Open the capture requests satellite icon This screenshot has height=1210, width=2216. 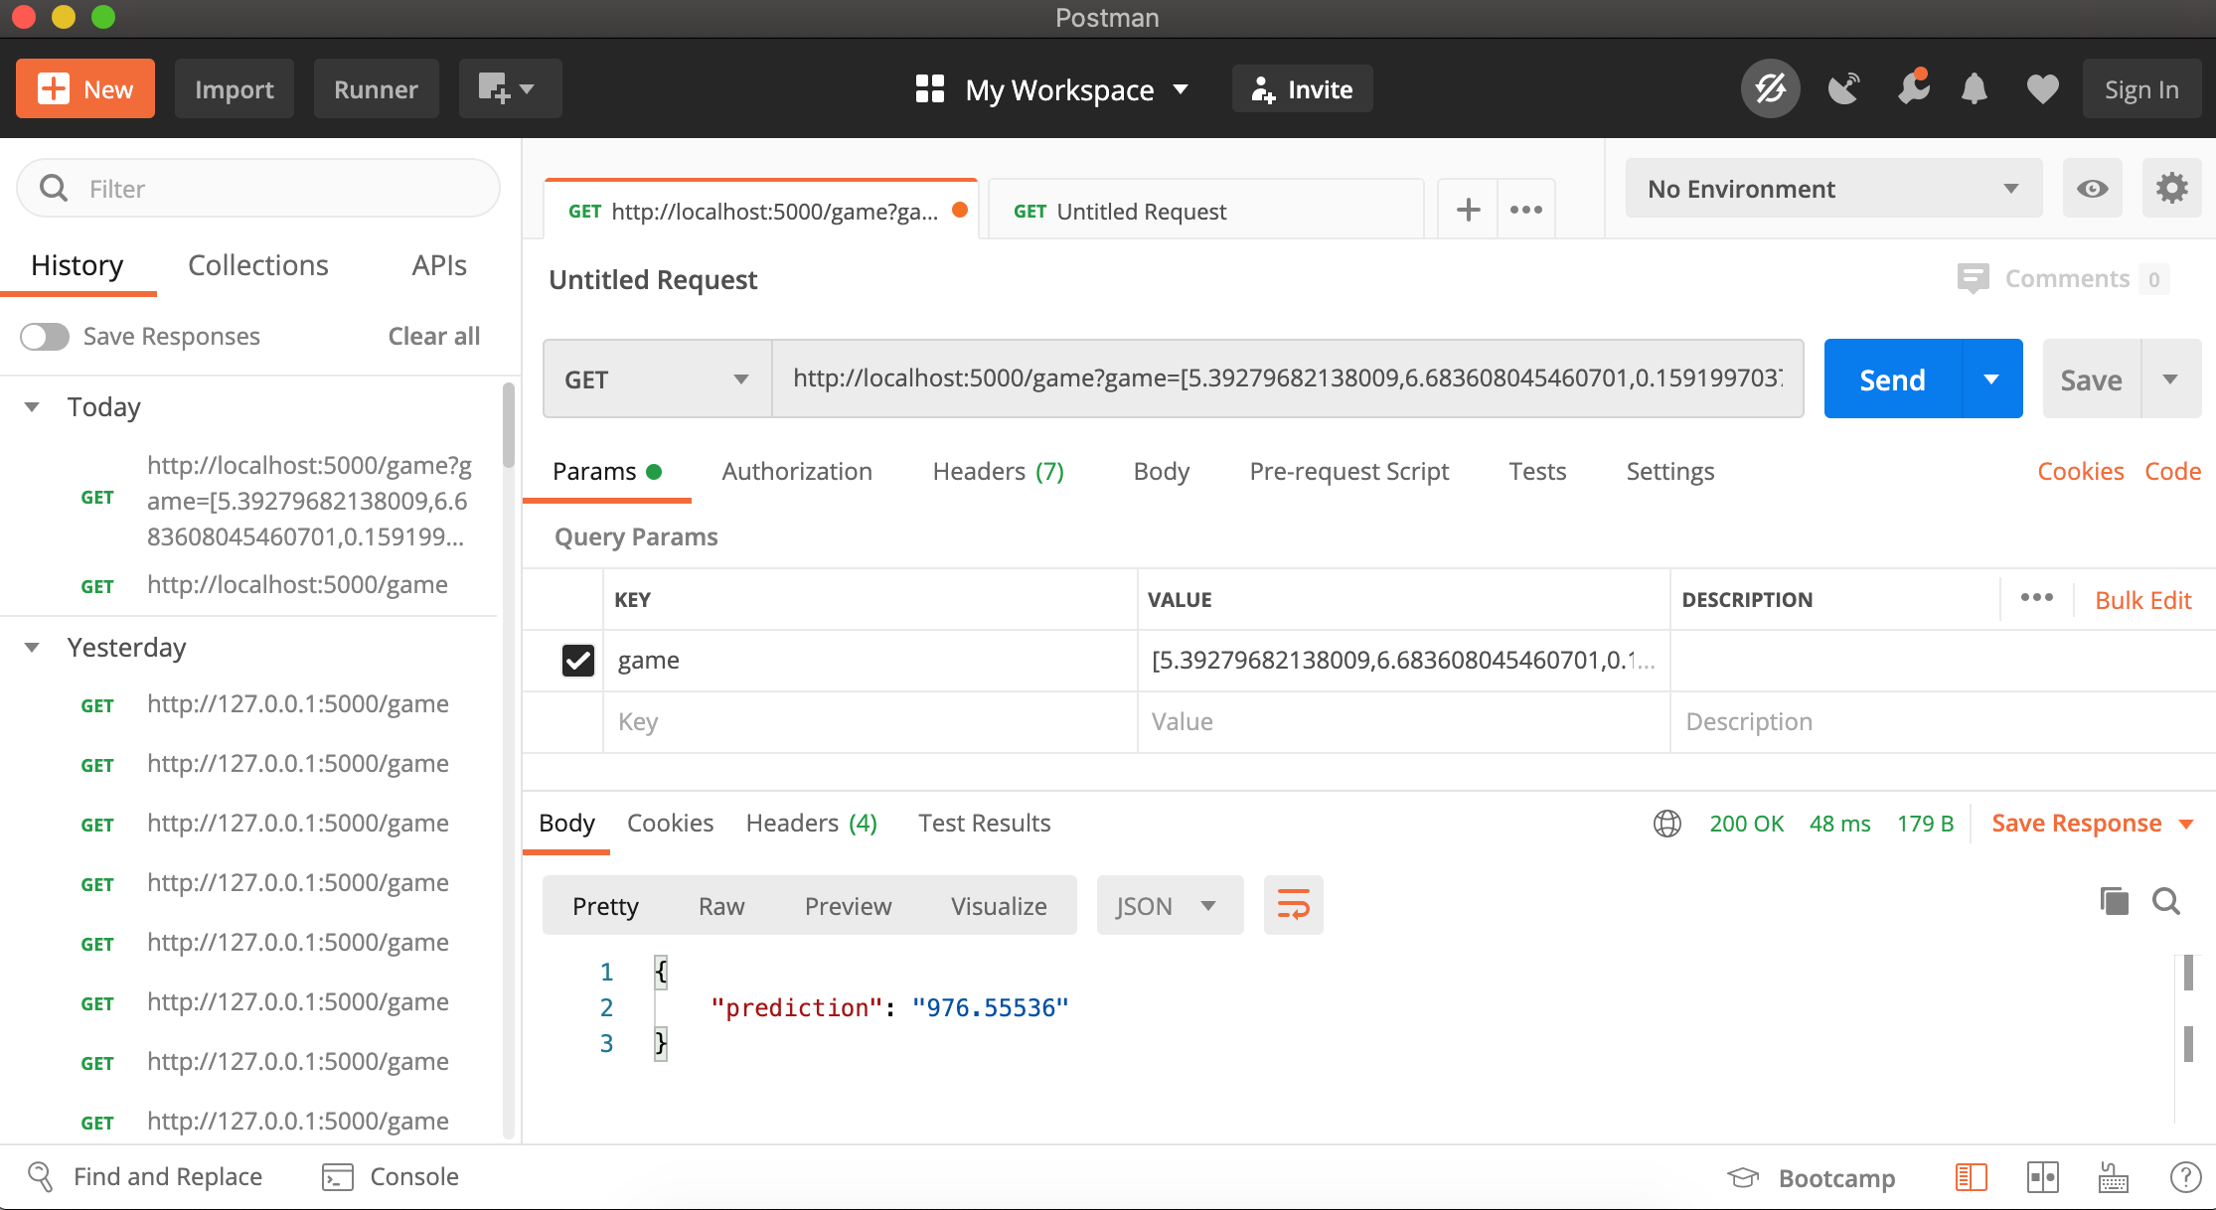coord(1843,89)
